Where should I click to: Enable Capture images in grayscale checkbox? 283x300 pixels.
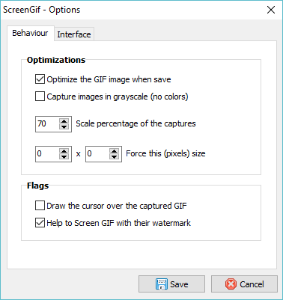point(40,97)
